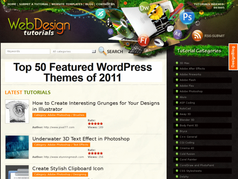This screenshot has height=179, width=238.
Task: Click author link http://www.pixel77.com
Action: pyautogui.click(x=59, y=127)
